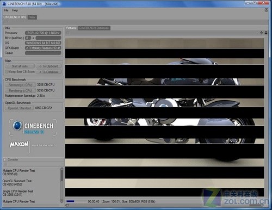Click the panel layout icon beside the menu bar
The height and width of the screenshot is (210, 272).
click(x=266, y=10)
